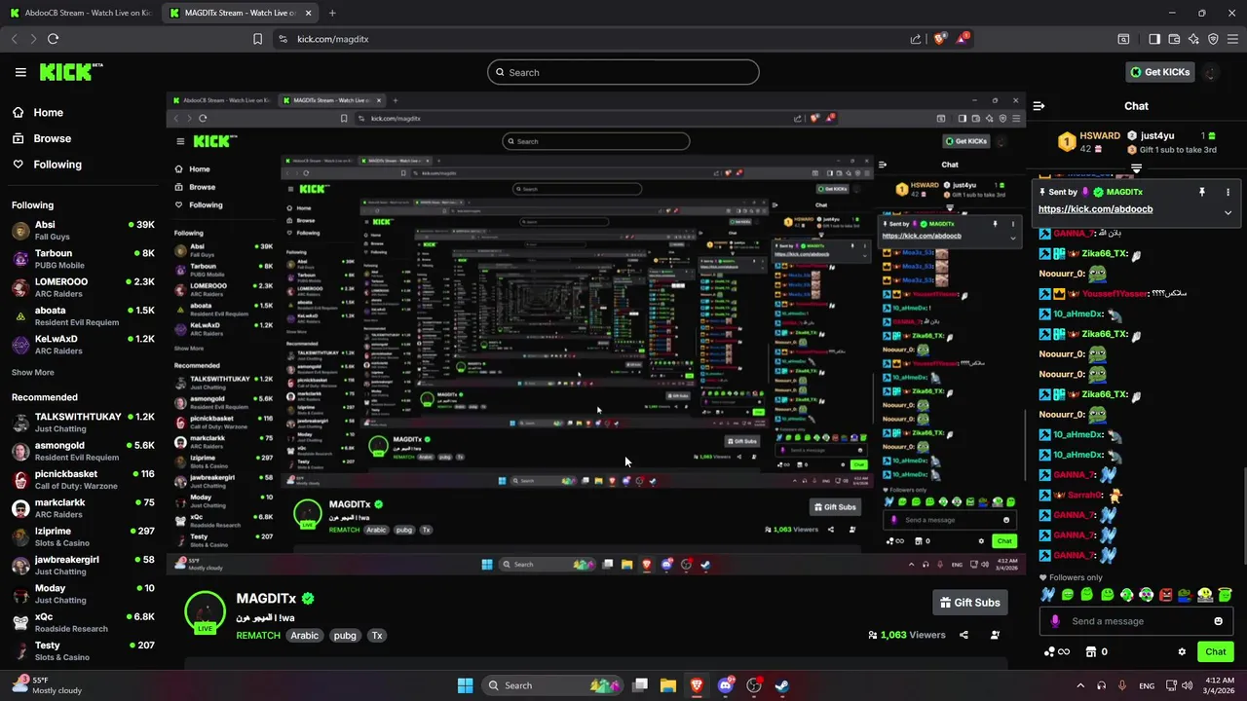Image resolution: width=1247 pixels, height=701 pixels.
Task: Click the share stream icon
Action: [964, 635]
